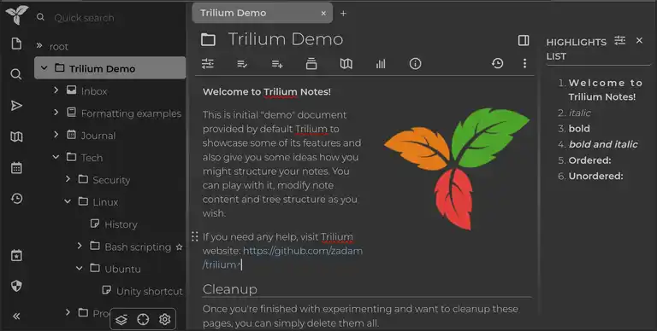Select the Ubuntu folder
The width and height of the screenshot is (657, 331).
point(122,269)
